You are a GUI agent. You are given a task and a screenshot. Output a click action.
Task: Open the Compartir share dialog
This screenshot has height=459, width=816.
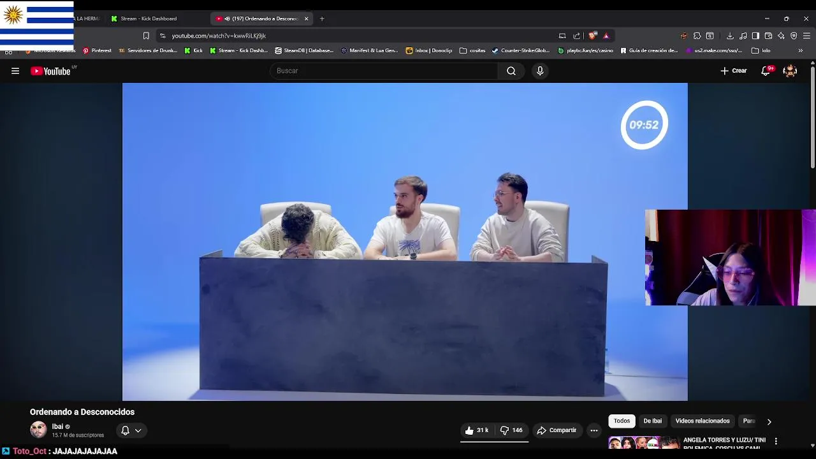[x=557, y=430]
